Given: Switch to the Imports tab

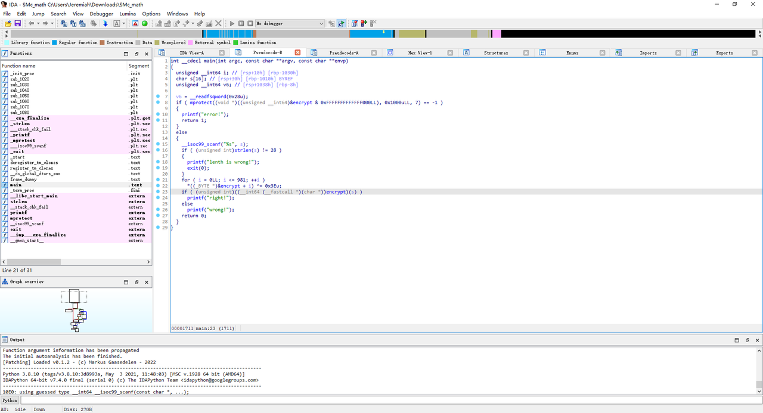Looking at the screenshot, I should [648, 52].
